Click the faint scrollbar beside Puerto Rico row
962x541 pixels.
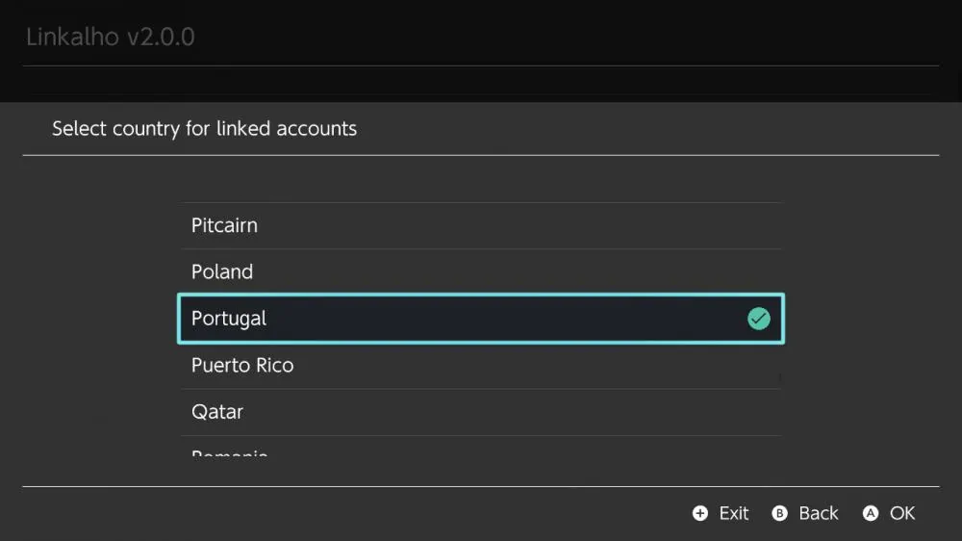coord(780,377)
